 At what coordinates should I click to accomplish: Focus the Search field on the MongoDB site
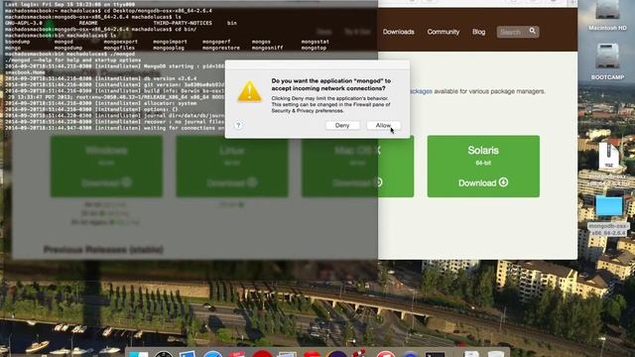pyautogui.click(x=518, y=32)
